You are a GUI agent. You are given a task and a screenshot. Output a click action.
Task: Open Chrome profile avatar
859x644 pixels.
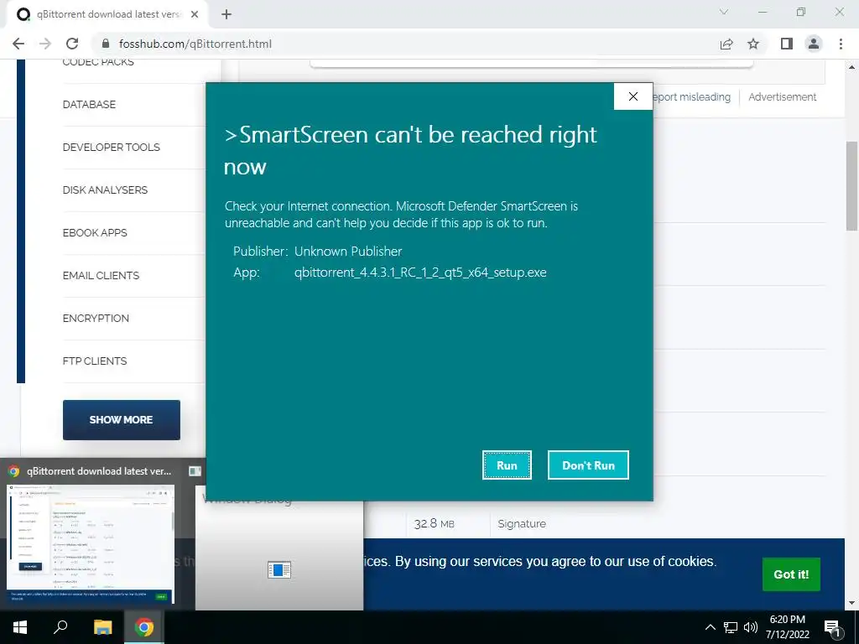point(814,44)
